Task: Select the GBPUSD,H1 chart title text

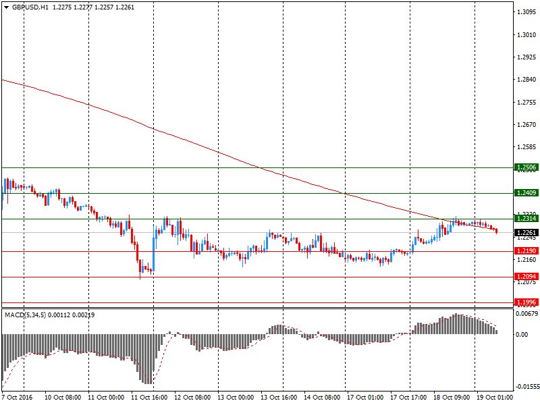Action: tap(30, 7)
